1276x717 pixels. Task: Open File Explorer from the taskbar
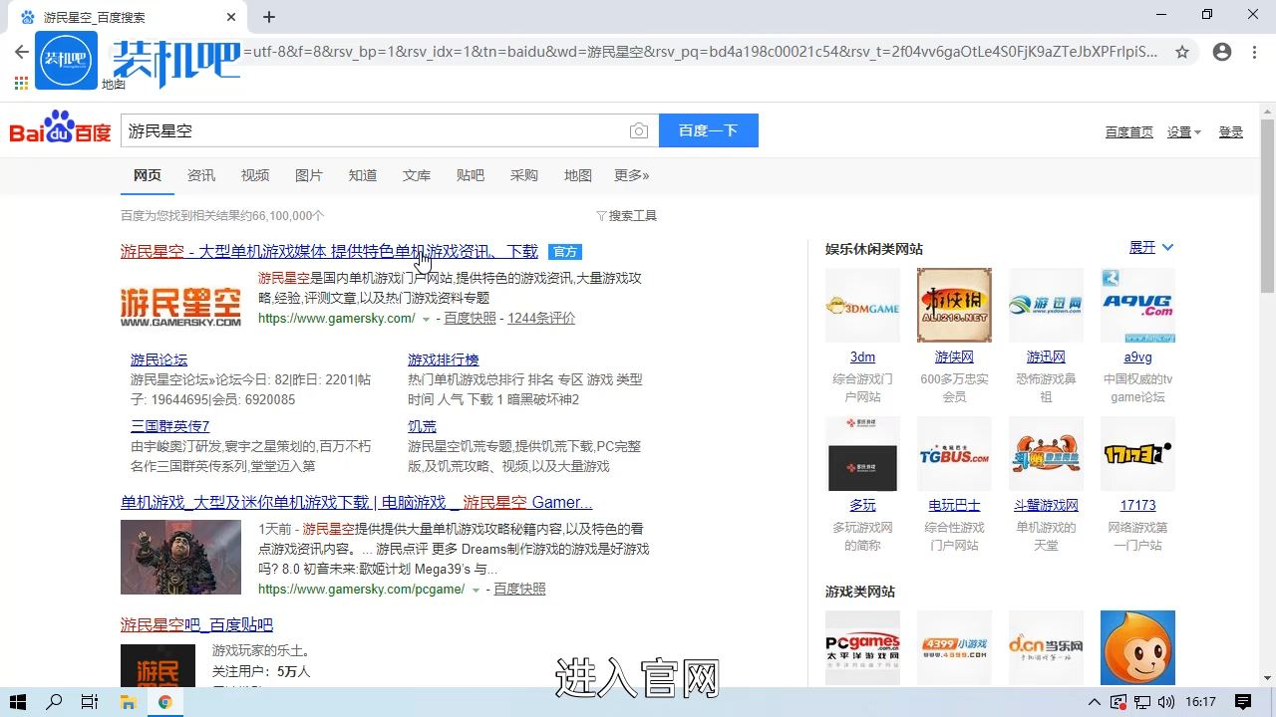pos(128,701)
